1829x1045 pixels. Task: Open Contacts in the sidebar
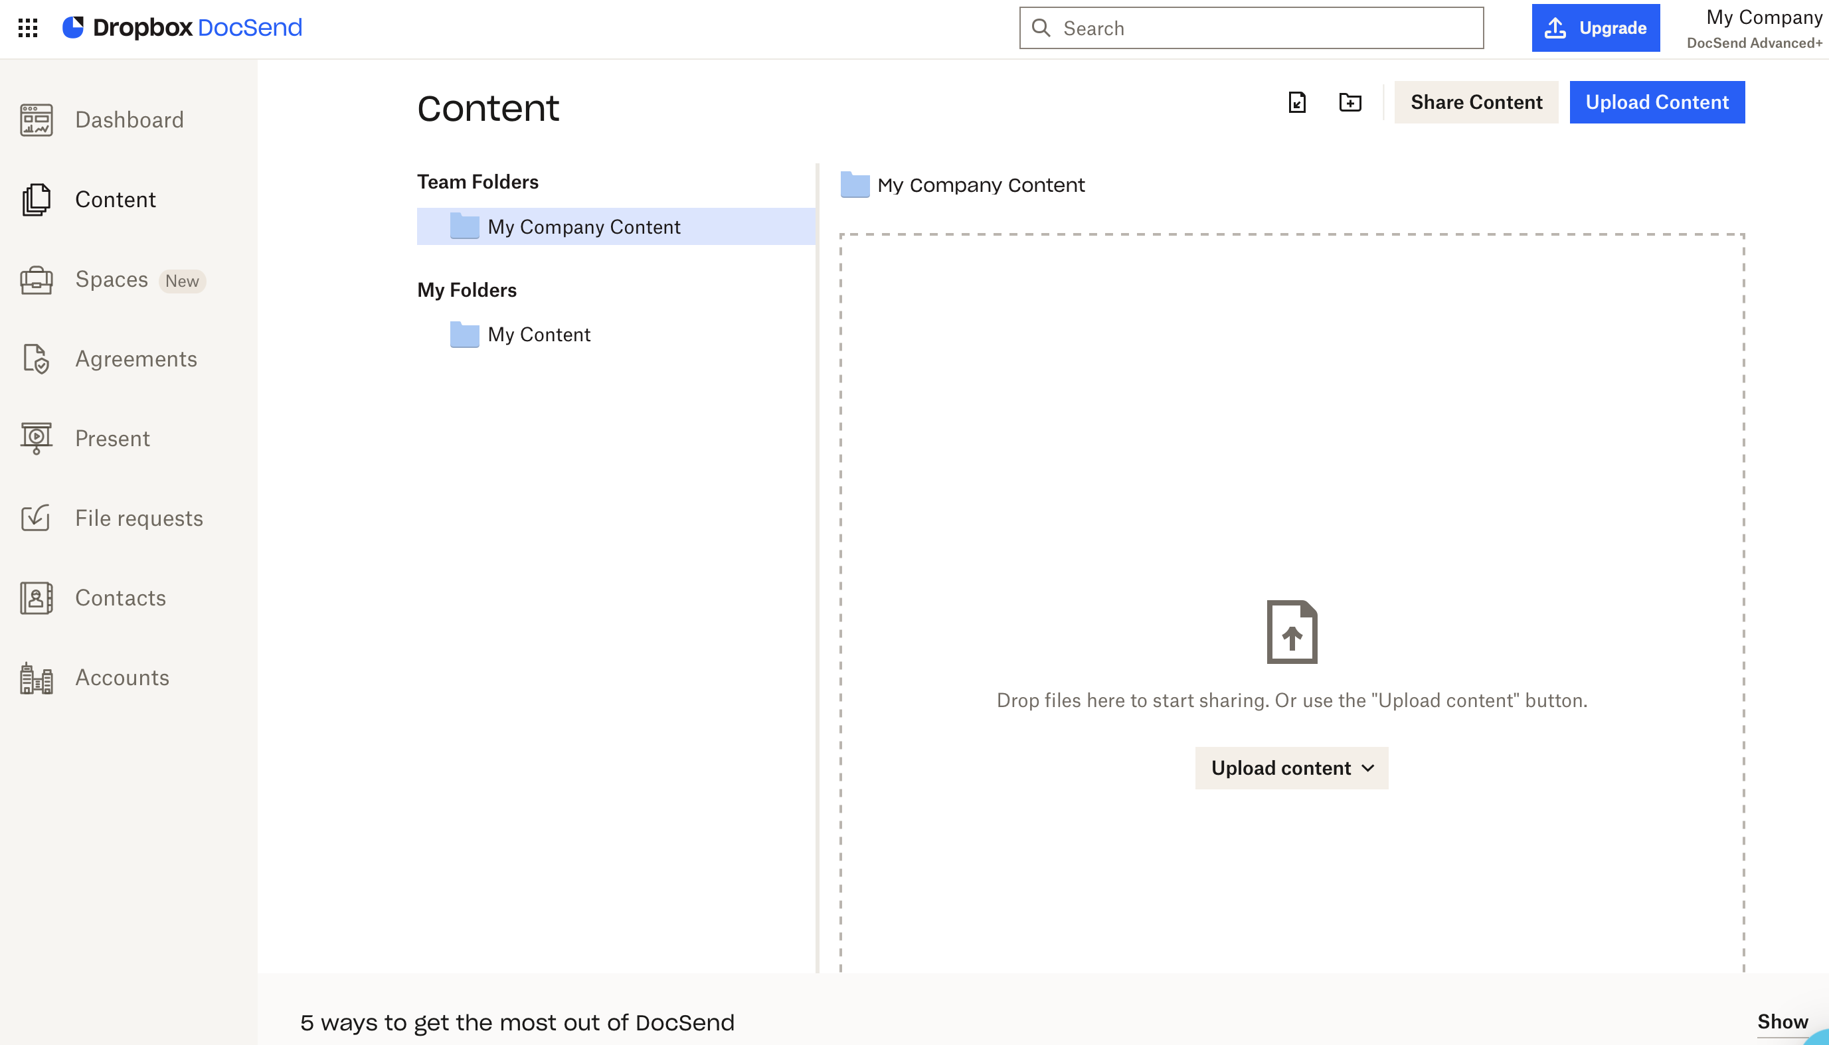[x=120, y=598]
